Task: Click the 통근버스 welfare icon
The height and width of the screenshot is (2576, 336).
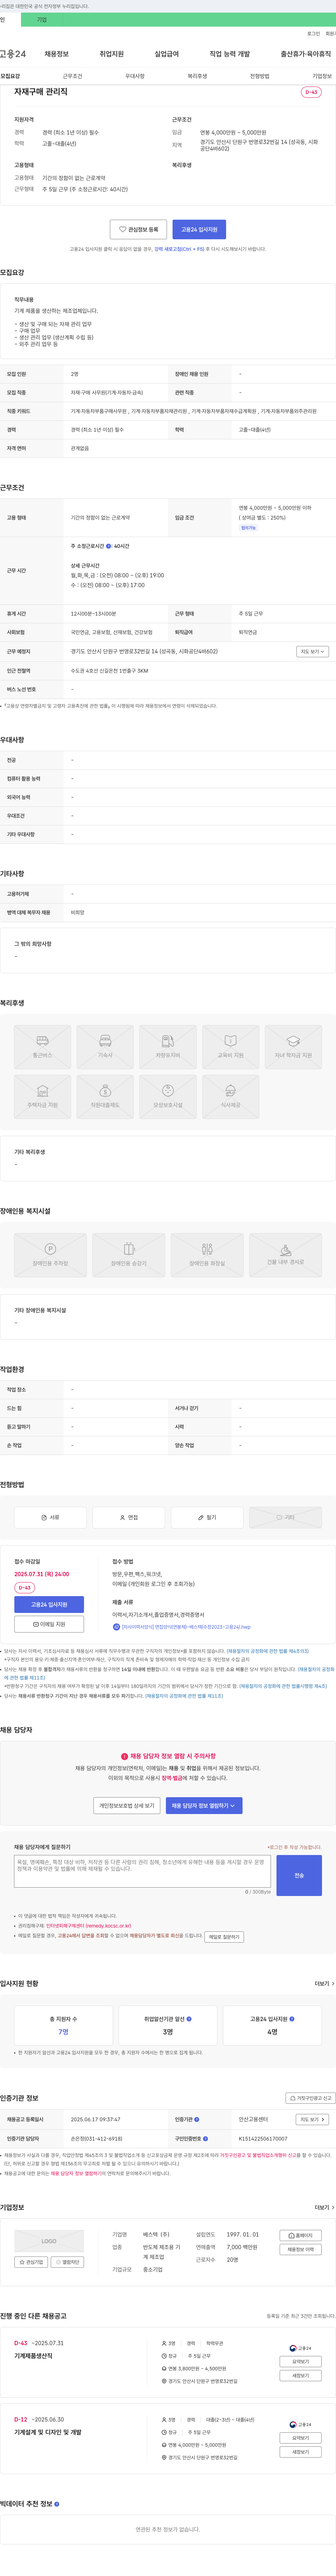Action: pyautogui.click(x=42, y=1047)
